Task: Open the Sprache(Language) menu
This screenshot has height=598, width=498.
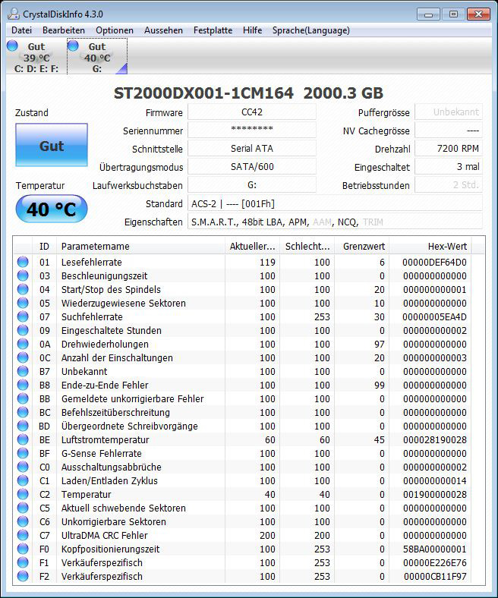Action: pos(311,30)
